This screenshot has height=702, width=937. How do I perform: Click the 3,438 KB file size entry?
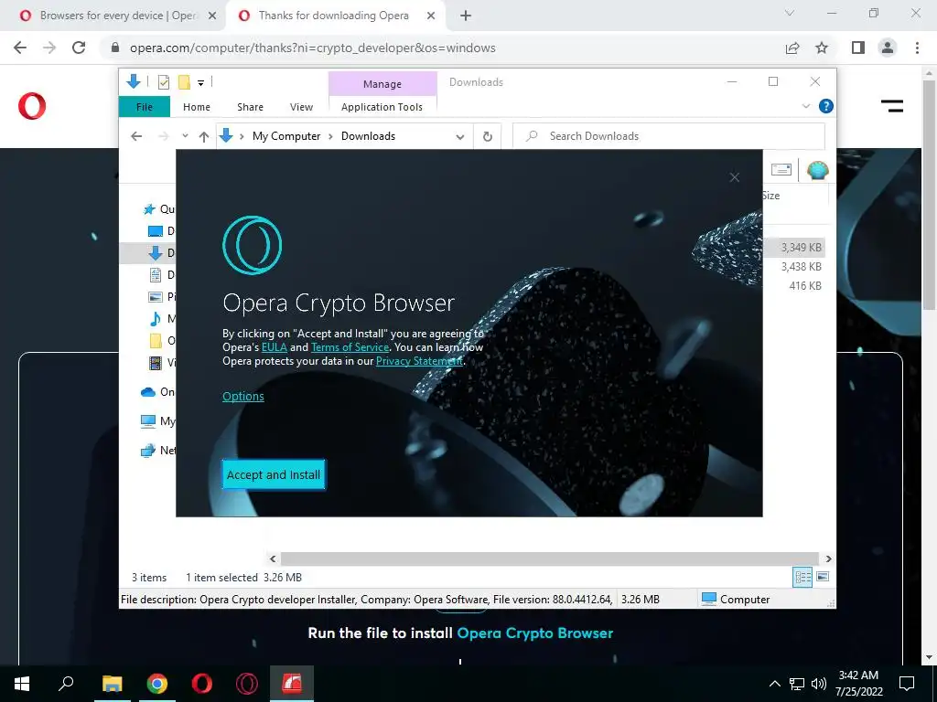click(x=801, y=267)
